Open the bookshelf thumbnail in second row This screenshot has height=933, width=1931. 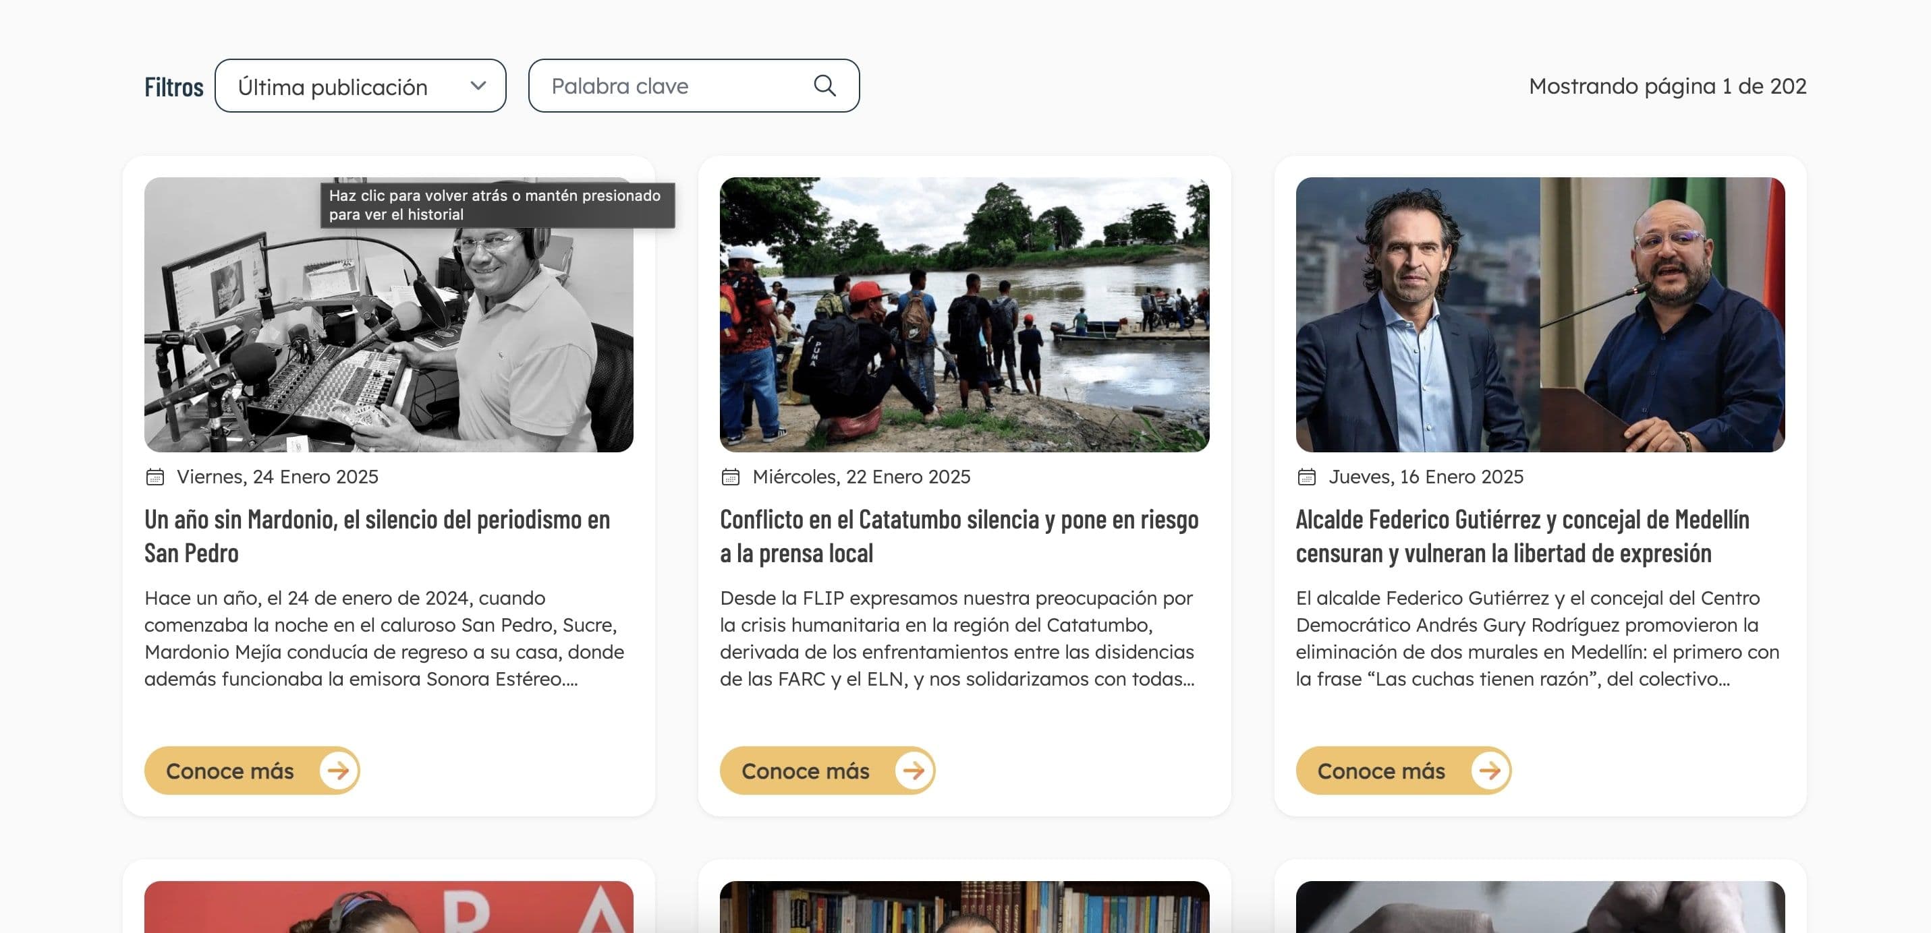coord(965,907)
